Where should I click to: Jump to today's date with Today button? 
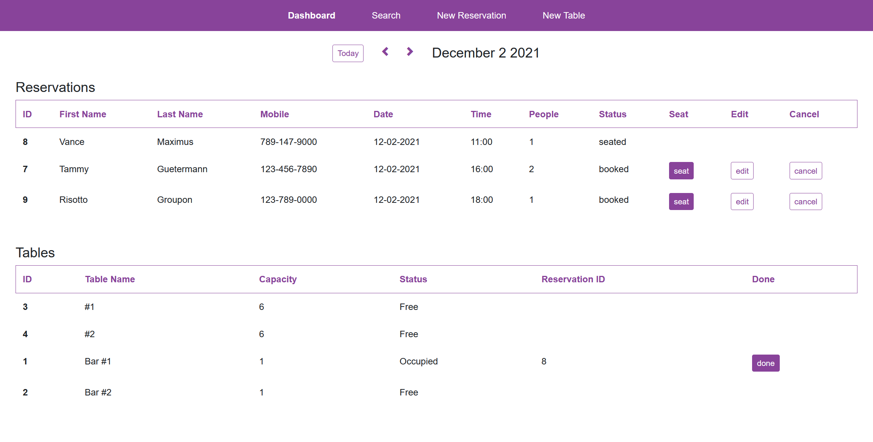click(348, 53)
